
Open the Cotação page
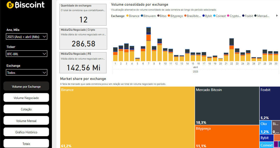coord(26,109)
